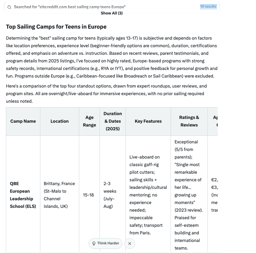This screenshot has width=256, height=253.
Task: Click the QBE European Leadership School cell
Action: (23, 195)
